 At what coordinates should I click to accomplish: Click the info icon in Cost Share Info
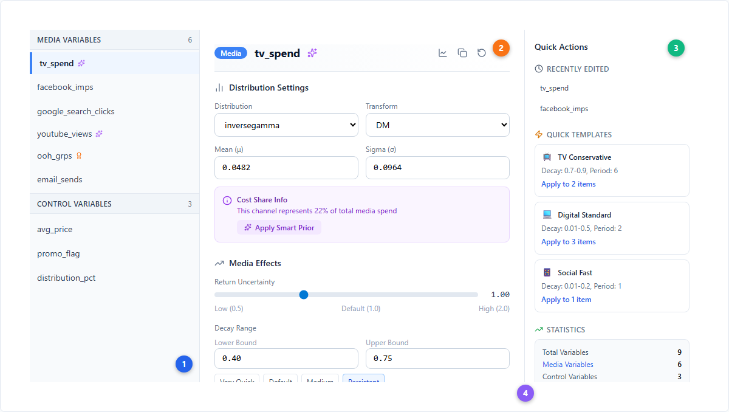227,200
